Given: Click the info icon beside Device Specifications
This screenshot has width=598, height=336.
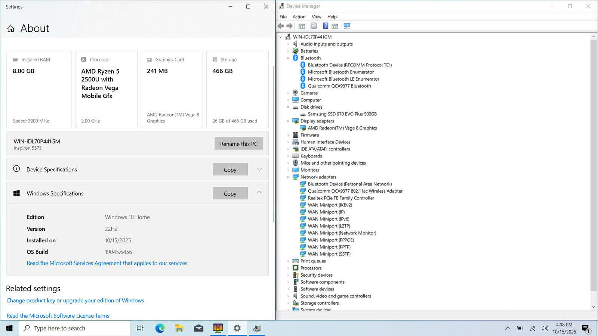Looking at the screenshot, I should [x=16, y=169].
